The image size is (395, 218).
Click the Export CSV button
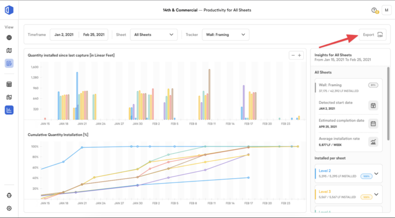pos(373,35)
